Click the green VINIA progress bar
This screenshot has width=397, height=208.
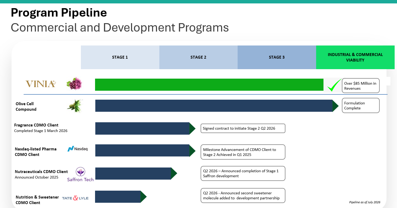209,85
